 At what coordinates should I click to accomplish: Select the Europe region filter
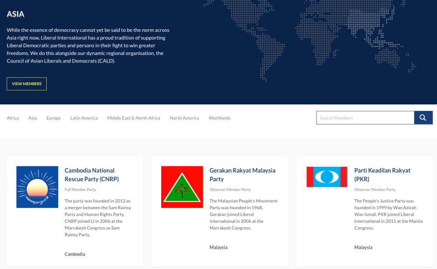(53, 117)
